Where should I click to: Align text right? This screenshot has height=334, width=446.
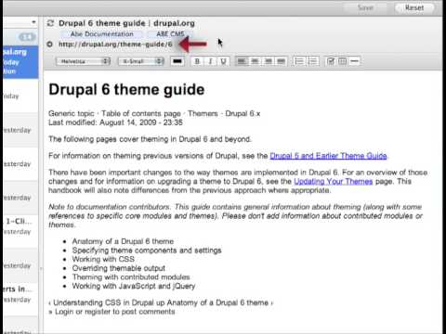(268, 61)
